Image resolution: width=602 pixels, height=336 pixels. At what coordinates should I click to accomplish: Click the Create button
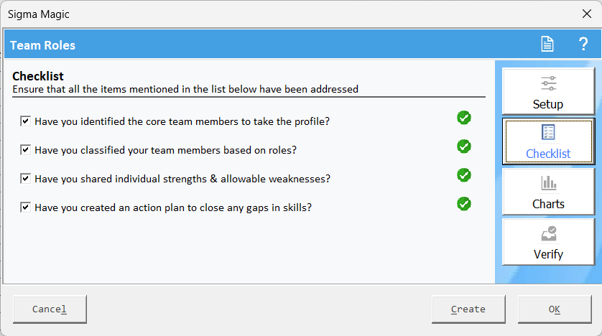point(468,309)
